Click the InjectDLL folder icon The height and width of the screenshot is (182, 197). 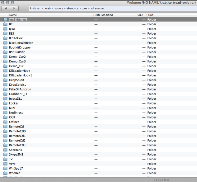pos(5,99)
